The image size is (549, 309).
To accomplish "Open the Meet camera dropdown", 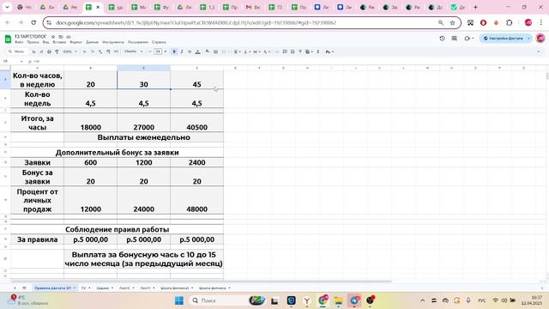I will click(469, 38).
